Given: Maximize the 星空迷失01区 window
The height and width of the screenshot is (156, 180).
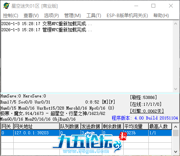Looking at the screenshot, I should pyautogui.click(x=153, y=6).
